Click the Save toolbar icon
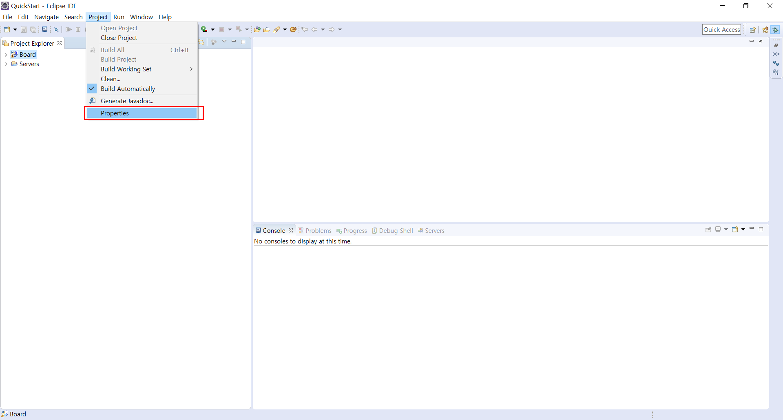Viewport: 783px width, 420px height. pos(24,29)
